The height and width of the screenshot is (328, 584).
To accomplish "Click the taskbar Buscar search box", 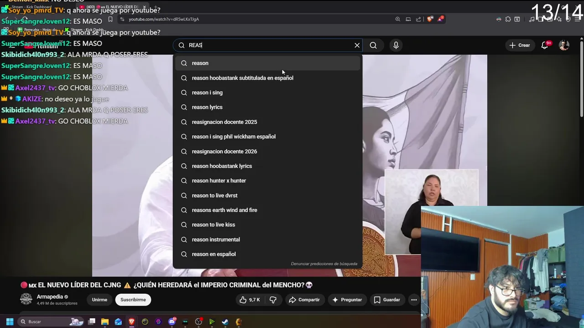I will click(x=51, y=322).
